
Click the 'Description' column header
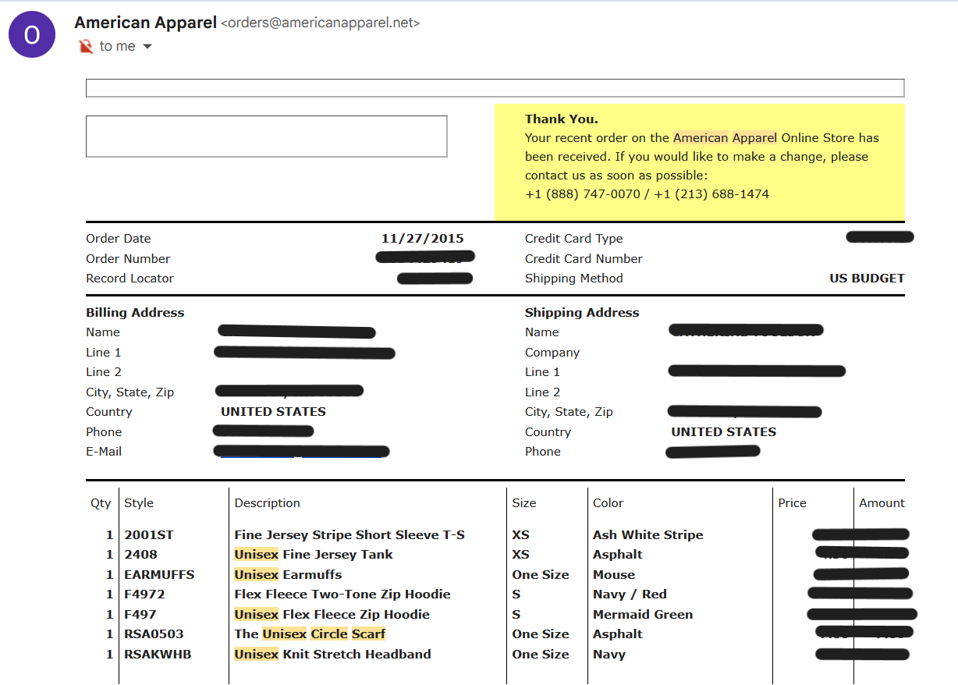tap(268, 503)
